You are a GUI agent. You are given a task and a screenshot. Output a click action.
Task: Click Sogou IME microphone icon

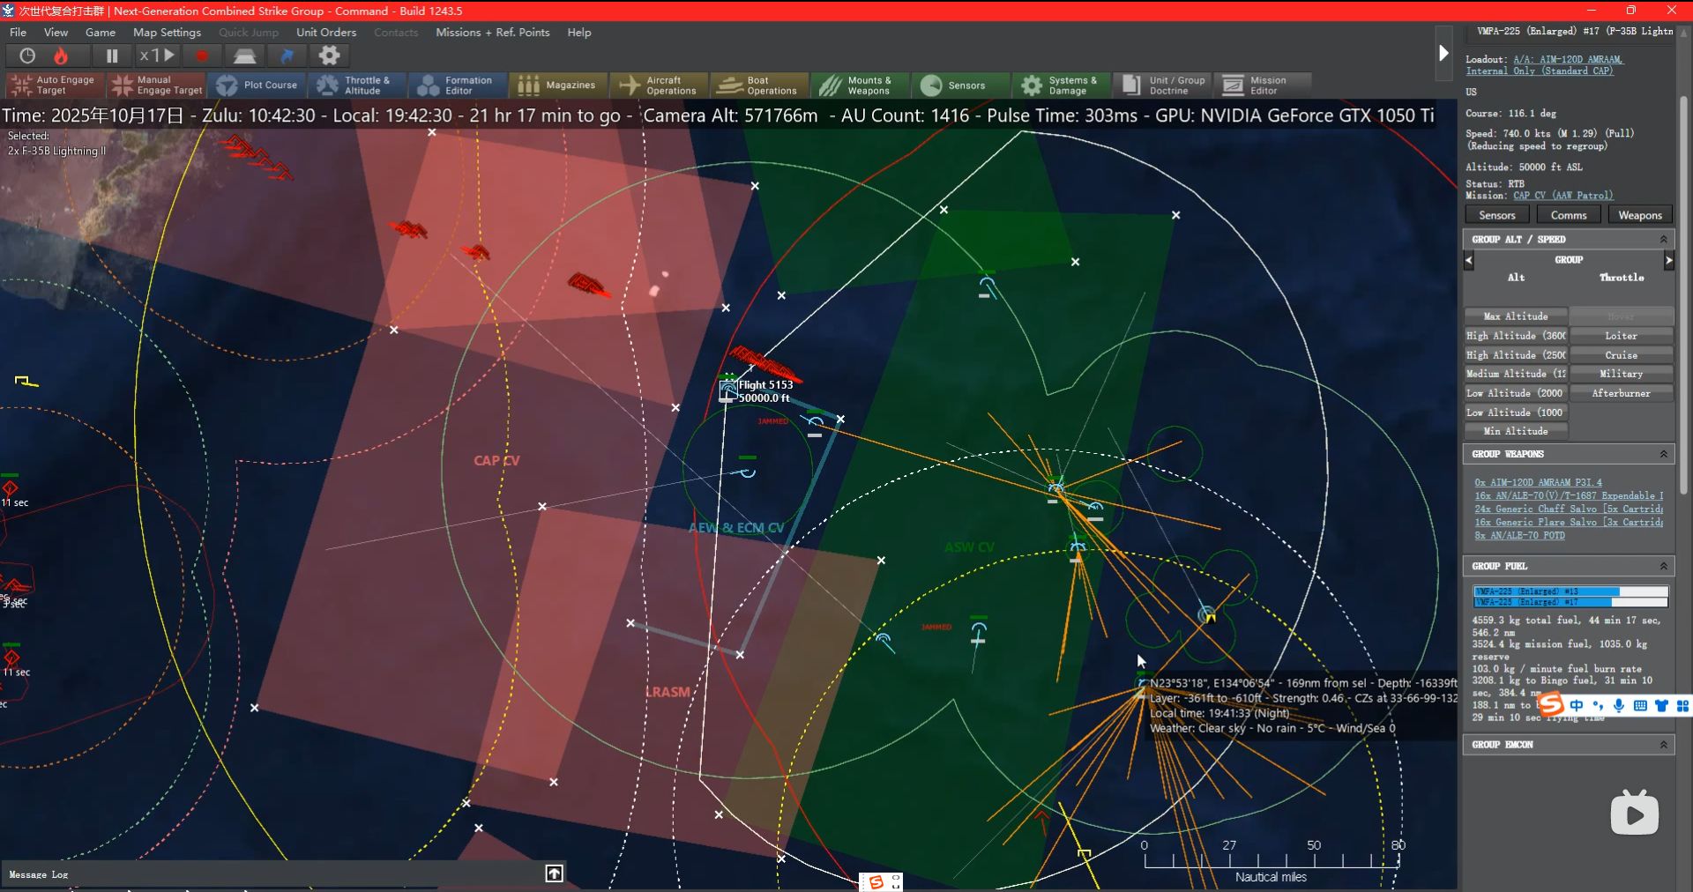pyautogui.click(x=1618, y=705)
